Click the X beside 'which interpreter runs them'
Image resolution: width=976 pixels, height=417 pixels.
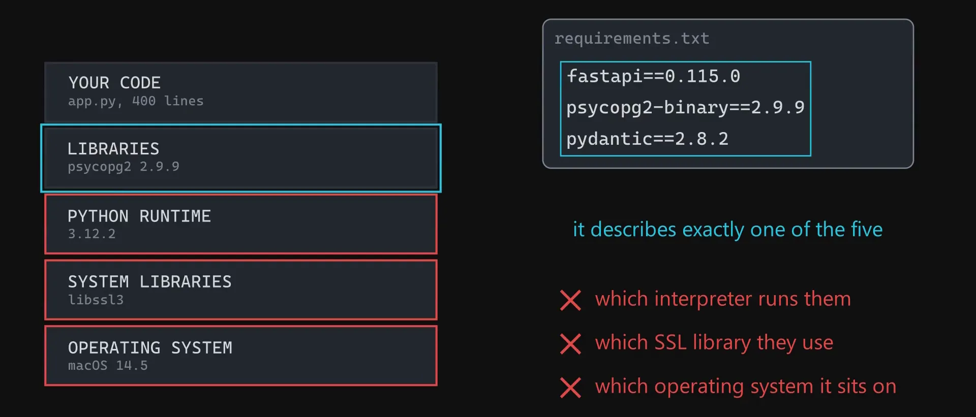pyautogui.click(x=570, y=300)
